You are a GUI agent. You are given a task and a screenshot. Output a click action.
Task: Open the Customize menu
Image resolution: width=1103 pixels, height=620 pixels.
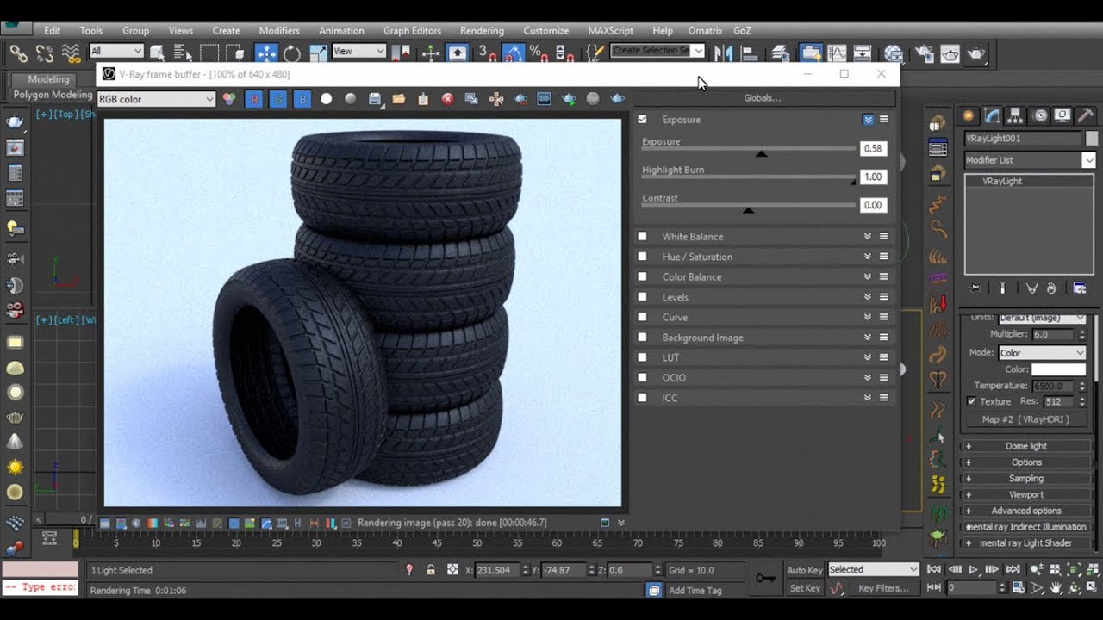tap(546, 30)
